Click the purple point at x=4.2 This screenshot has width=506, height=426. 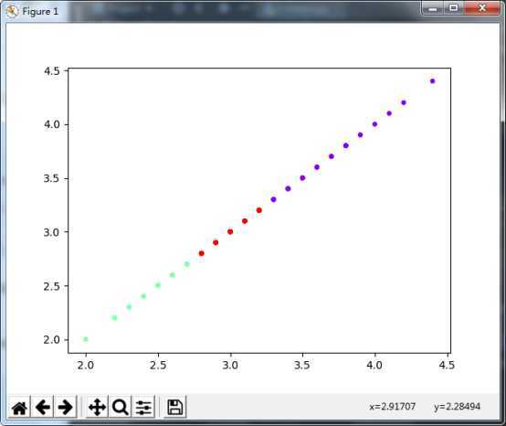coord(404,102)
